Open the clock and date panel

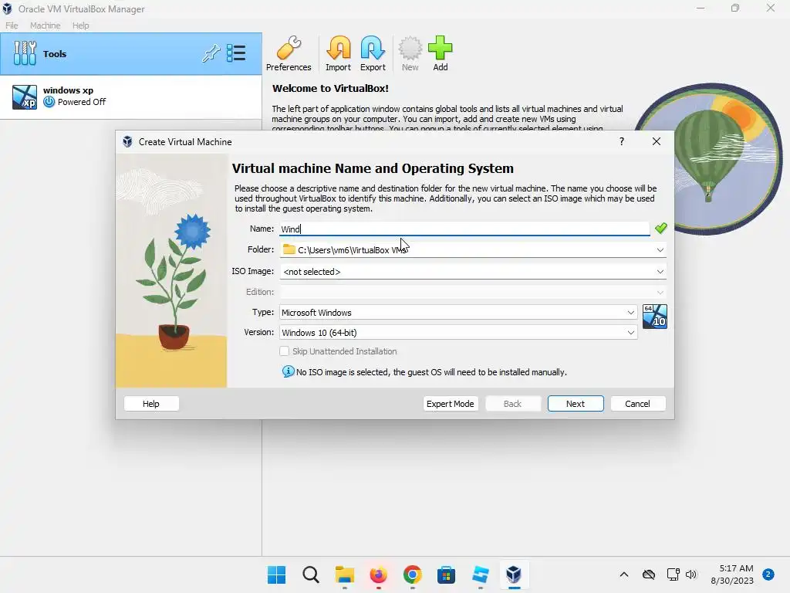click(x=732, y=574)
